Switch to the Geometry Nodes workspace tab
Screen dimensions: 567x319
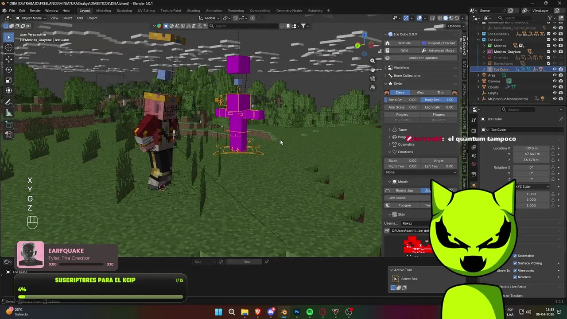289,11
